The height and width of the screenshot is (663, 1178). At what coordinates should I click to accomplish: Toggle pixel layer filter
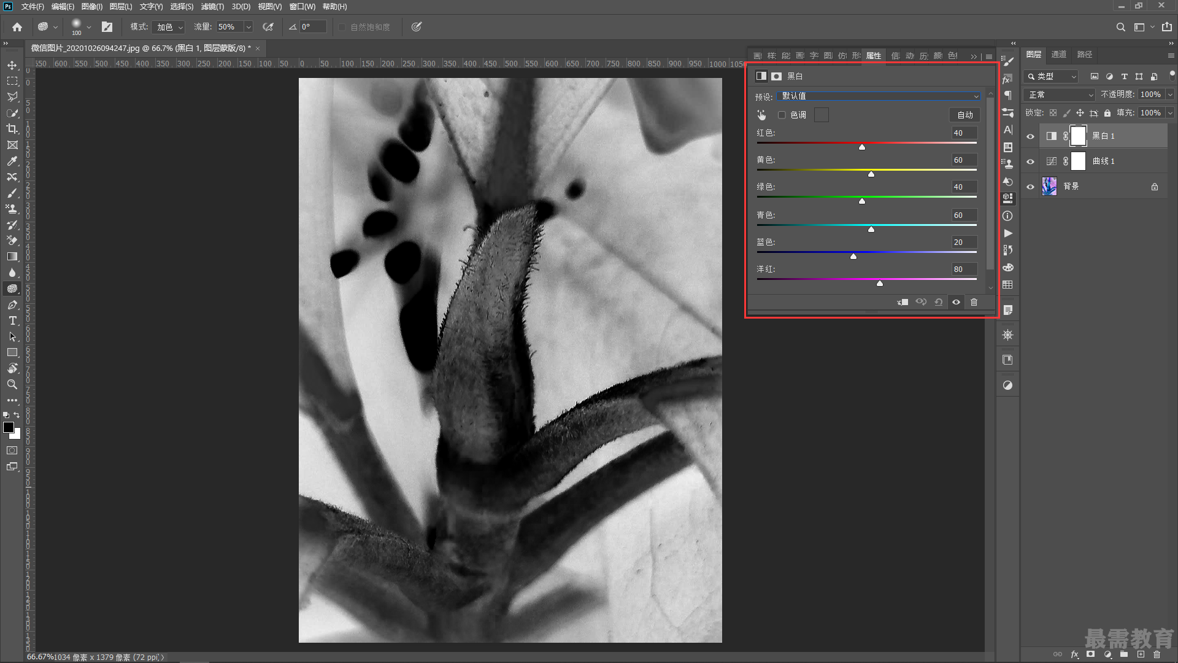coord(1094,77)
